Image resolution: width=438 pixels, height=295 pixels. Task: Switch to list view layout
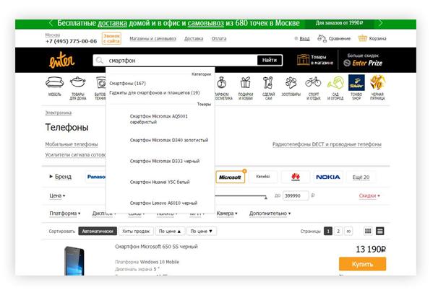pyautogui.click(x=380, y=231)
